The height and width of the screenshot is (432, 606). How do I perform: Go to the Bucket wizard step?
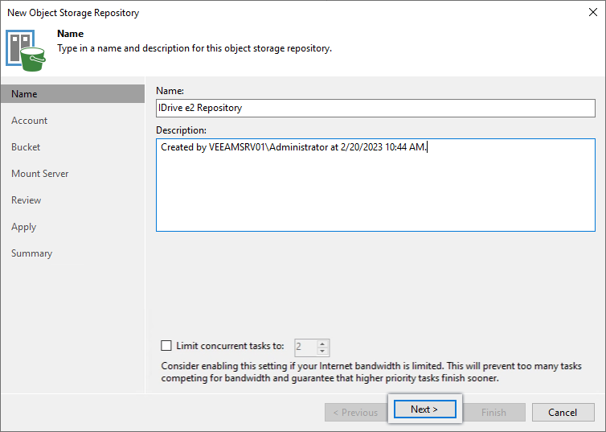click(26, 147)
